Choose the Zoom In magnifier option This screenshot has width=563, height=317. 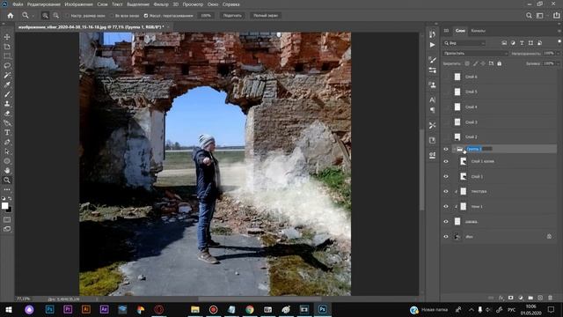pyautogui.click(x=45, y=16)
